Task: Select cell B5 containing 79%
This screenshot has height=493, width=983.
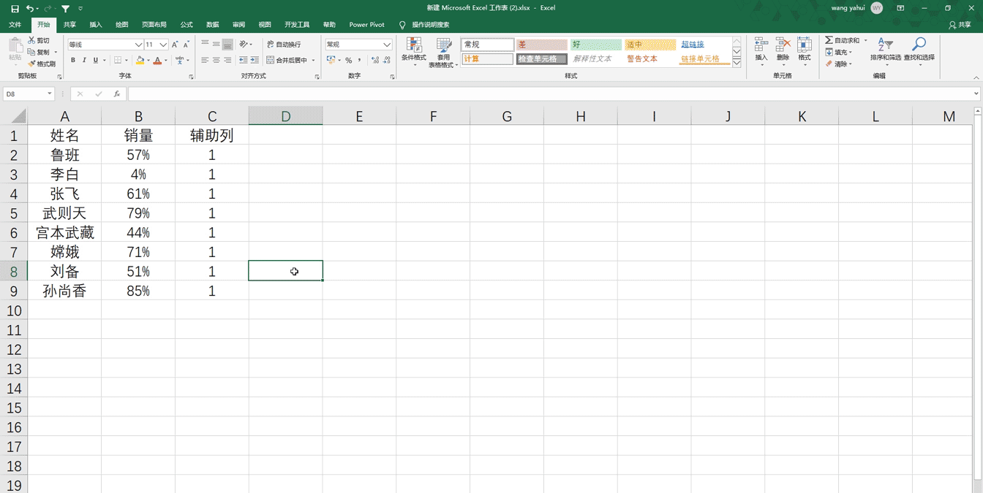Action: pos(138,213)
